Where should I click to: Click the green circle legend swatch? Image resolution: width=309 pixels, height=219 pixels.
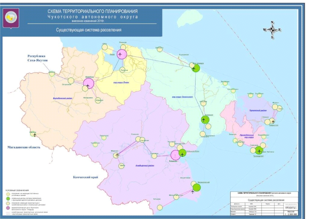(x=9, y=198)
